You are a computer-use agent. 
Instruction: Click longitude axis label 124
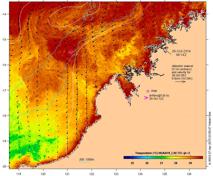[x=140, y=174]
